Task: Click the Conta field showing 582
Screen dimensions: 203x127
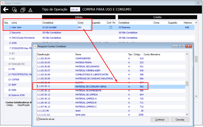Action: tap(84, 27)
